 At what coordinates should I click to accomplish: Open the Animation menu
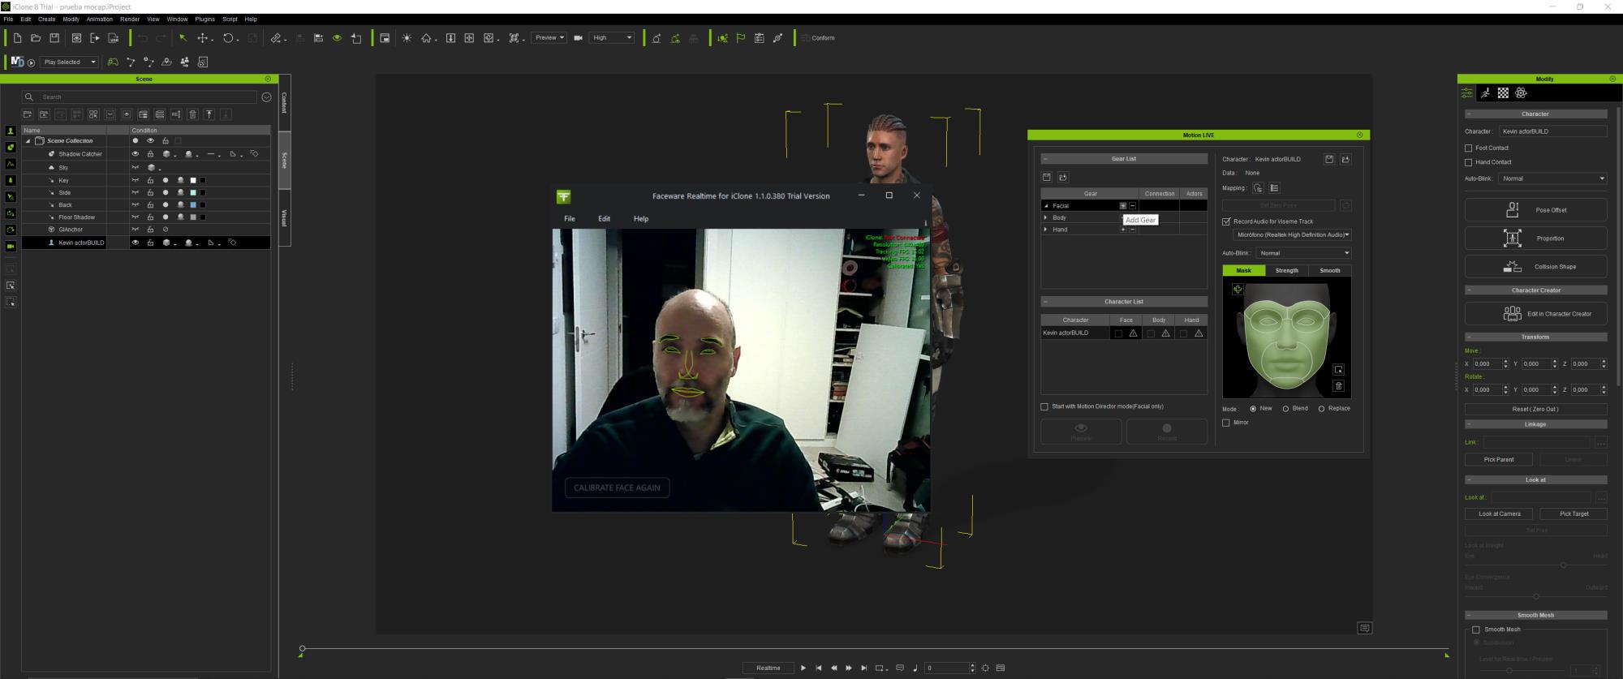pos(100,19)
